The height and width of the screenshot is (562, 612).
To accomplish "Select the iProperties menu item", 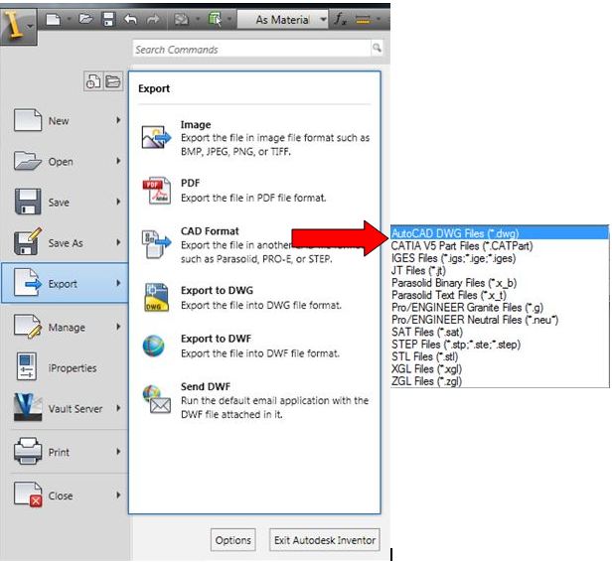I will 67,367.
